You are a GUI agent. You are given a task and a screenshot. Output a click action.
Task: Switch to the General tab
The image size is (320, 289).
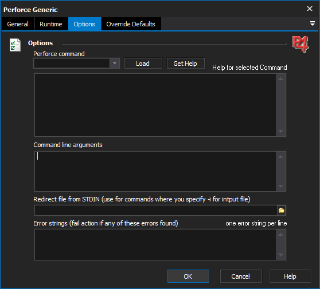click(18, 24)
